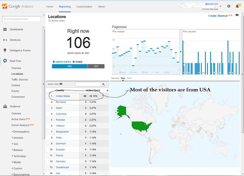244x176 pixels.
Task: Open the settings gear menu
Action: pyautogui.click(x=228, y=6)
